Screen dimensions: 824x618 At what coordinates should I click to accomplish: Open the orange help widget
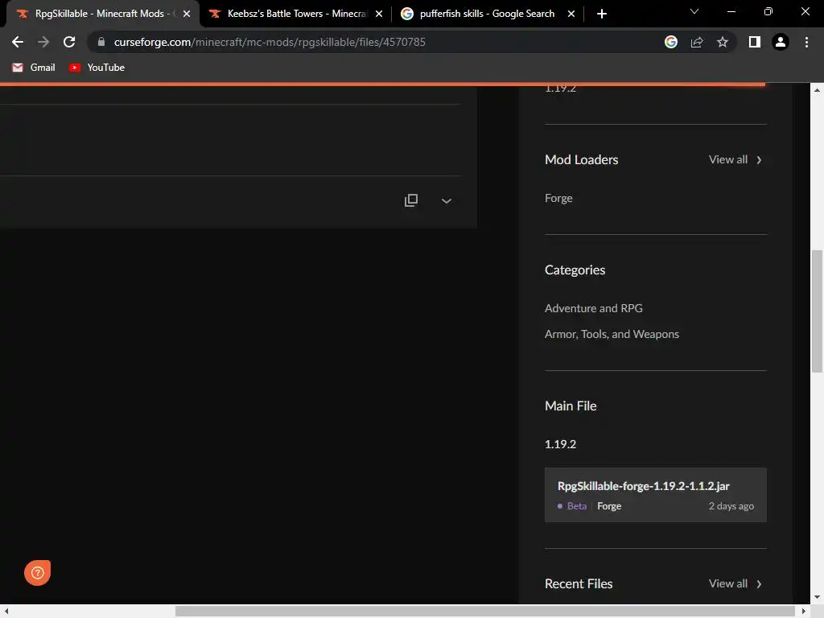coord(37,572)
